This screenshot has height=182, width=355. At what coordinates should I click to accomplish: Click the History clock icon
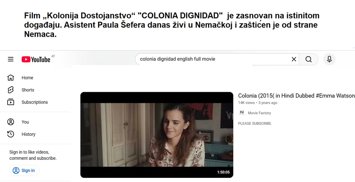[x=11, y=134]
